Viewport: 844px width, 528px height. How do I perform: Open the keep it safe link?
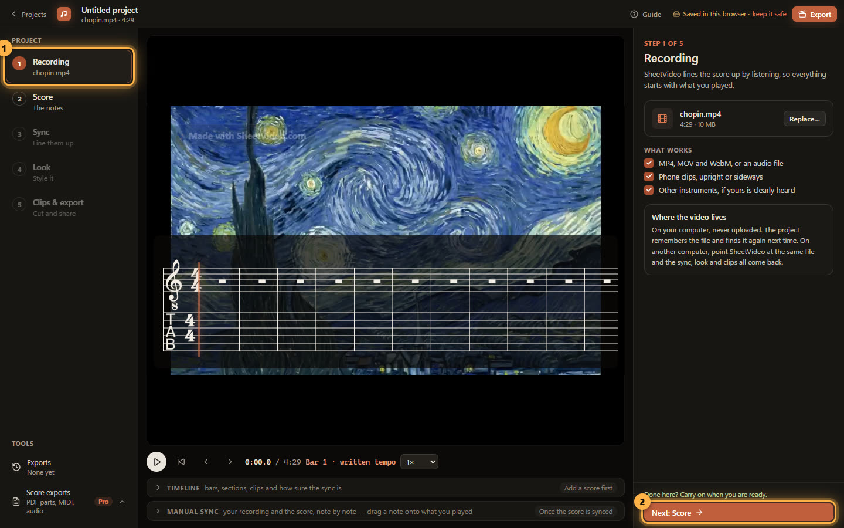(769, 14)
